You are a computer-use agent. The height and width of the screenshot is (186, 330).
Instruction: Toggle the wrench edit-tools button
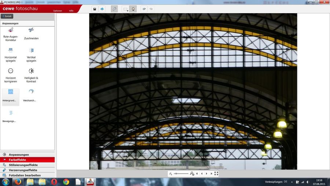pyautogui.click(x=114, y=9)
